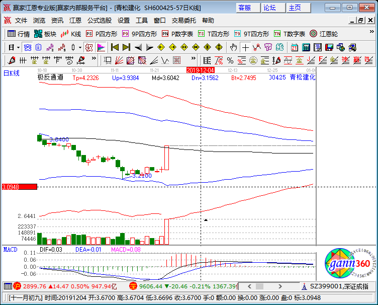Screen dimensions: 378x305
Task: Click the circled 金 icon
Action: point(253,60)
